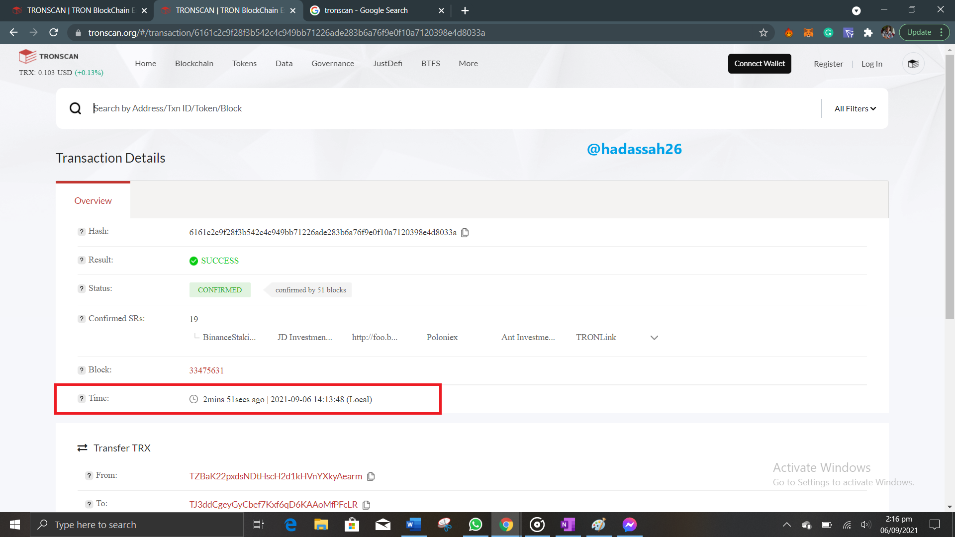The image size is (955, 537).
Task: Open the Tokens menu
Action: click(244, 64)
